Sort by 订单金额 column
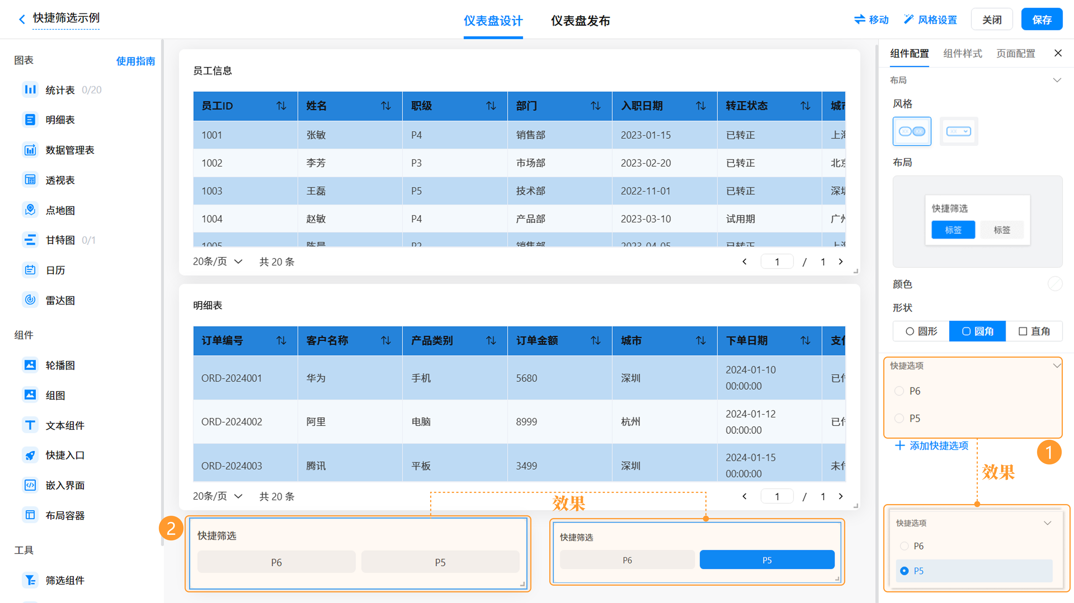The height and width of the screenshot is (603, 1074). (x=596, y=341)
